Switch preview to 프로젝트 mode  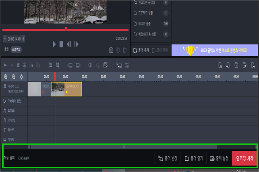pyautogui.click(x=16, y=49)
